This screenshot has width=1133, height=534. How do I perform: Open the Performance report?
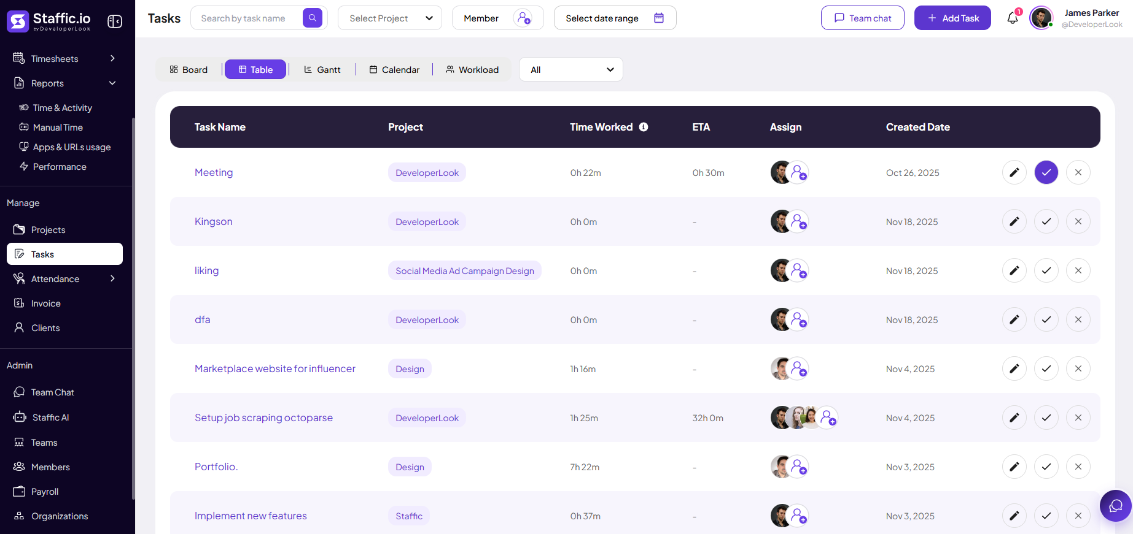(x=53, y=166)
